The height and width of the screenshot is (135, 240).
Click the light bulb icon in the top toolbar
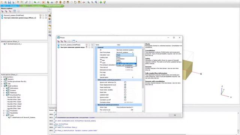[105, 2]
